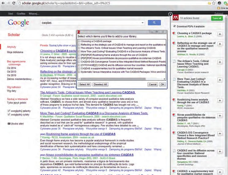Click horizontal scrollbar in Zotero item list
The height and width of the screenshot is (175, 228).
point(113,79)
